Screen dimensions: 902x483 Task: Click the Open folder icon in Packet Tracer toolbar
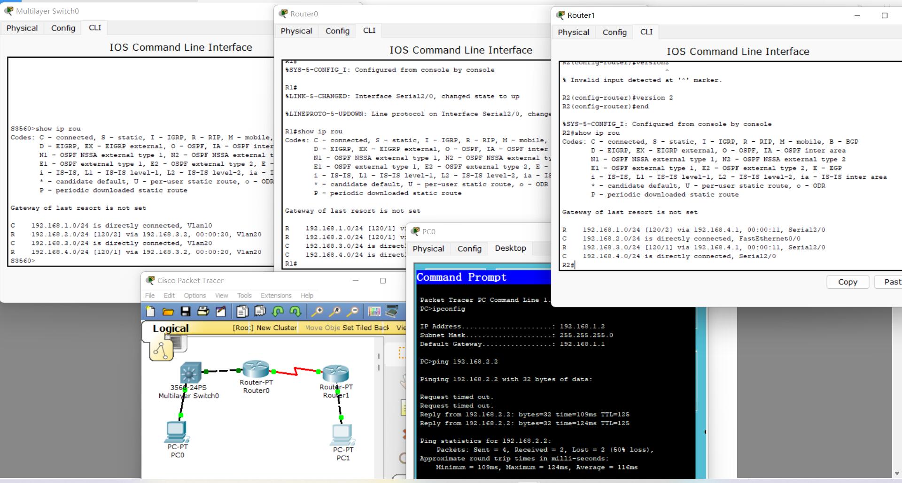click(x=168, y=311)
